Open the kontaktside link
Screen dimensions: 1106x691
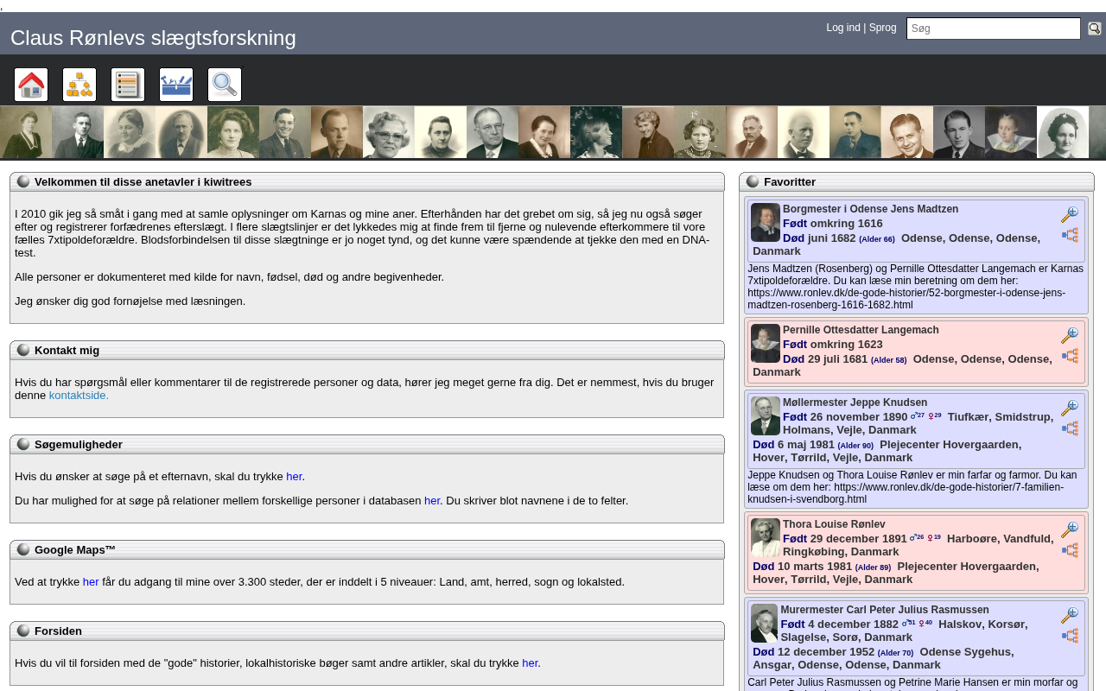click(x=79, y=396)
